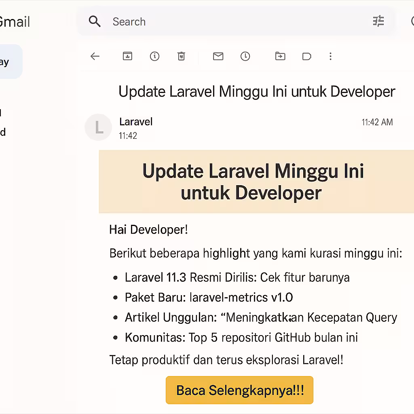Go back using the left arrow

tap(95, 57)
